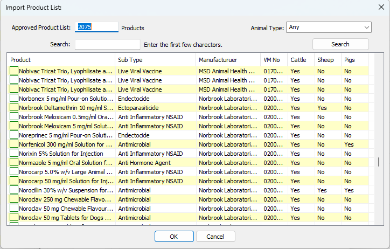
Task: Close the Import Product List window
Action: coord(381,7)
